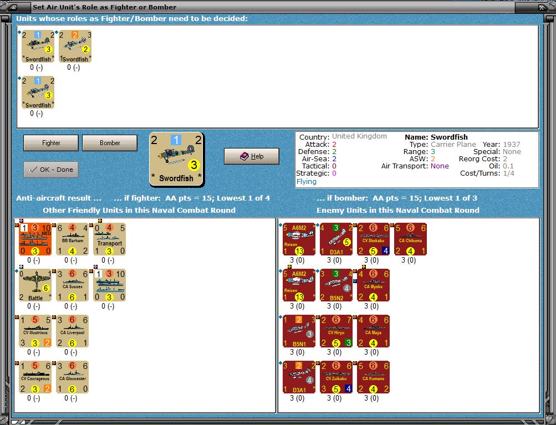Select the Swordfish counter in the second row
This screenshot has width=556, height=425.
pos(38,93)
